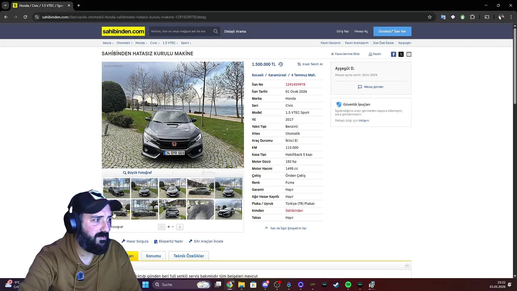The image size is (517, 291).
Task: Click tıklayın link in Güvenlik İpuçları
Action: (x=364, y=120)
